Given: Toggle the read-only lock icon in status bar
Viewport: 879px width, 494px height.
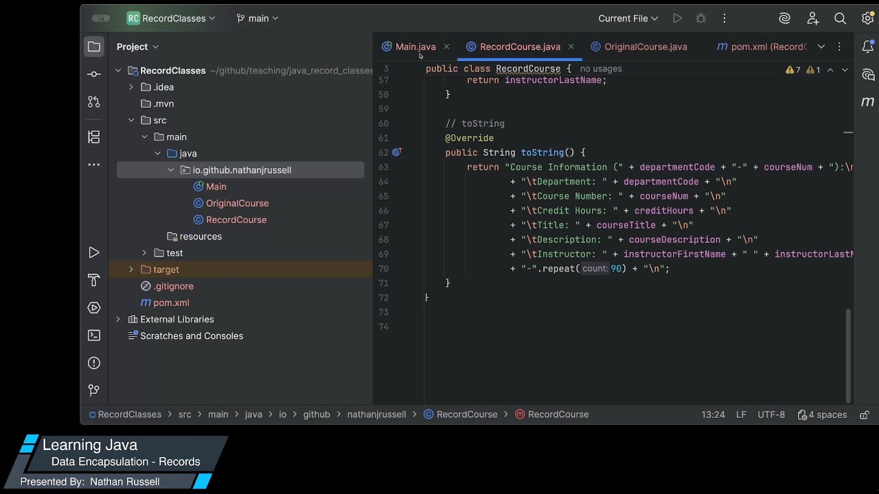Looking at the screenshot, I should click(865, 414).
